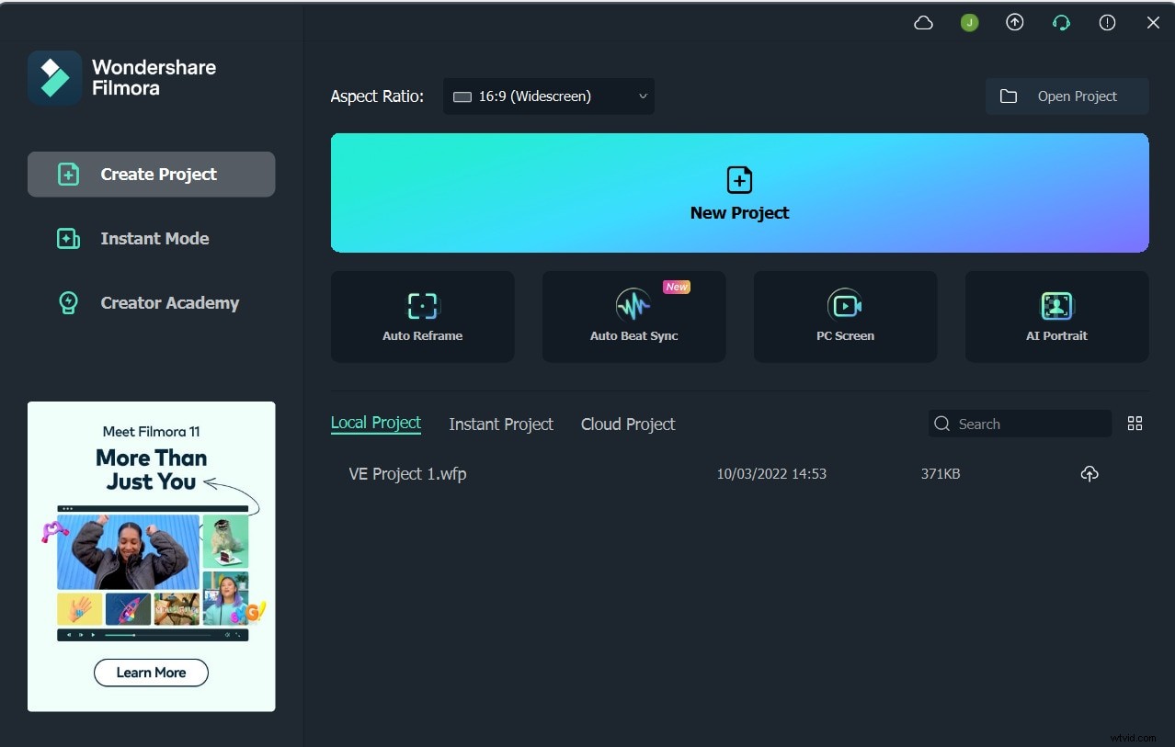Create a New Project
Screen dimensions: 1175x747
739,192
